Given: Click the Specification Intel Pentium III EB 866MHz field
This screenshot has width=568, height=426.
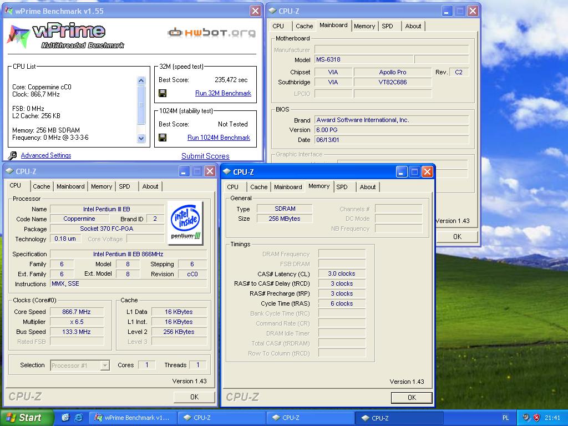Looking at the screenshot, I should coord(128,254).
